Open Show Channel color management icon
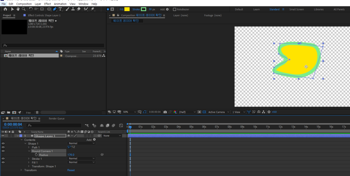This screenshot has height=176, width=350. 175,112
